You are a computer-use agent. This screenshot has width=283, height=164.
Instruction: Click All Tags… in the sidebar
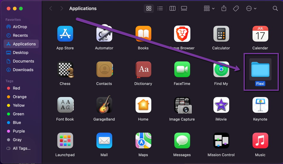pos(21,148)
